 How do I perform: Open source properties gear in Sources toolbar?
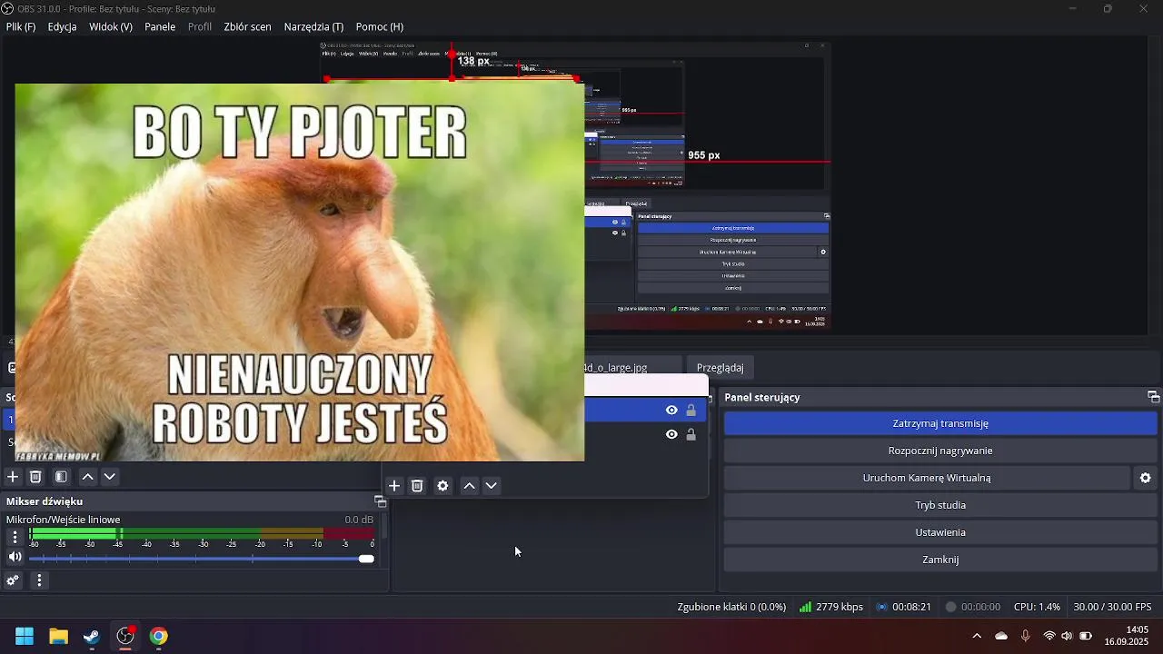point(442,486)
